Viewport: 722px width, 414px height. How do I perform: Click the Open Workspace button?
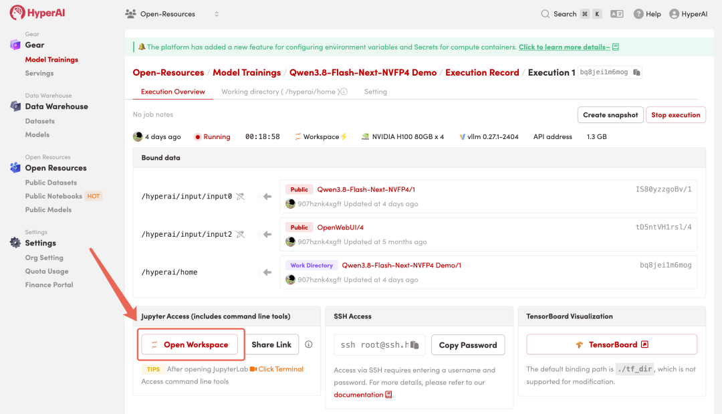(190, 344)
